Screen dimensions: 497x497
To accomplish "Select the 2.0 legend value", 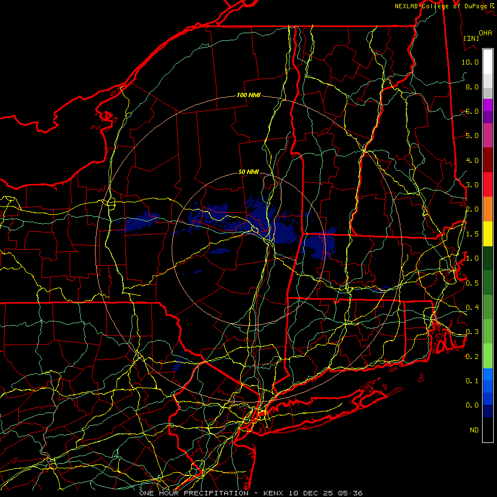I will pos(472,209).
